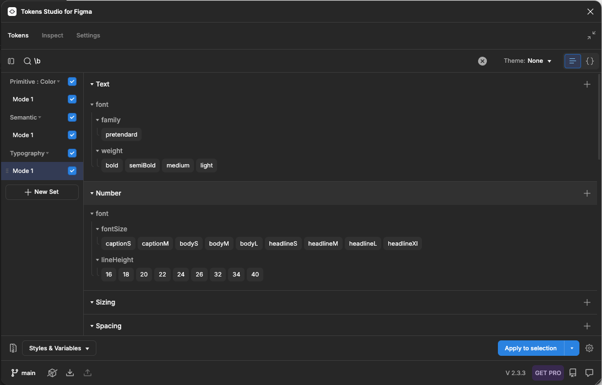This screenshot has height=385, width=602.
Task: Toggle the Typography set checkbox
Action: click(x=72, y=153)
